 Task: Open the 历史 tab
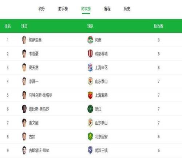pos(127,9)
